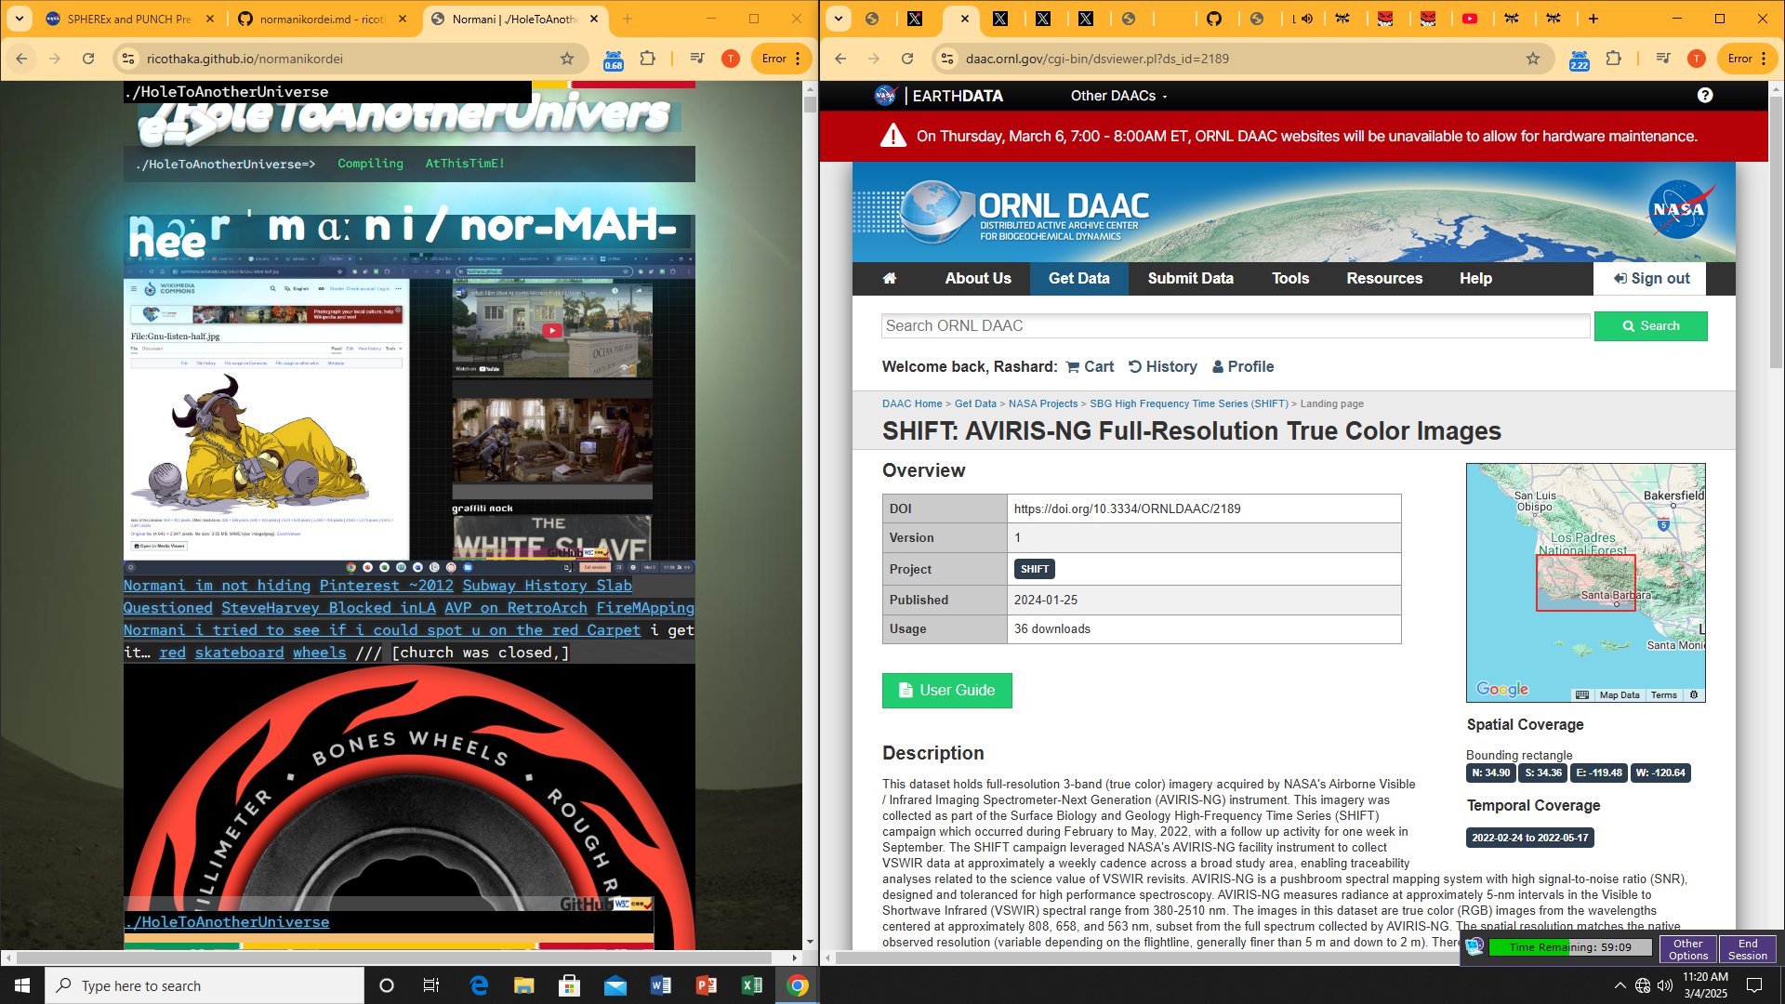The image size is (1785, 1004).
Task: Click the Other Options session button
Action: [1688, 949]
